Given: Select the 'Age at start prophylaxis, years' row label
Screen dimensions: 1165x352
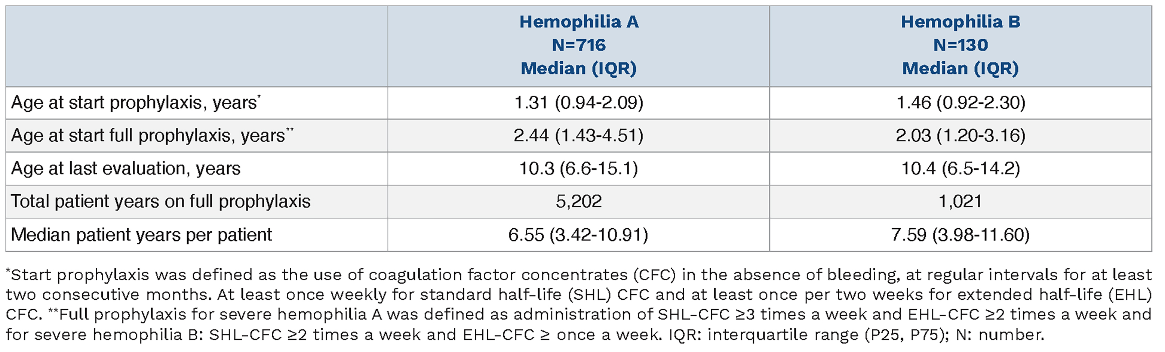Looking at the screenshot, I should 134,103.
